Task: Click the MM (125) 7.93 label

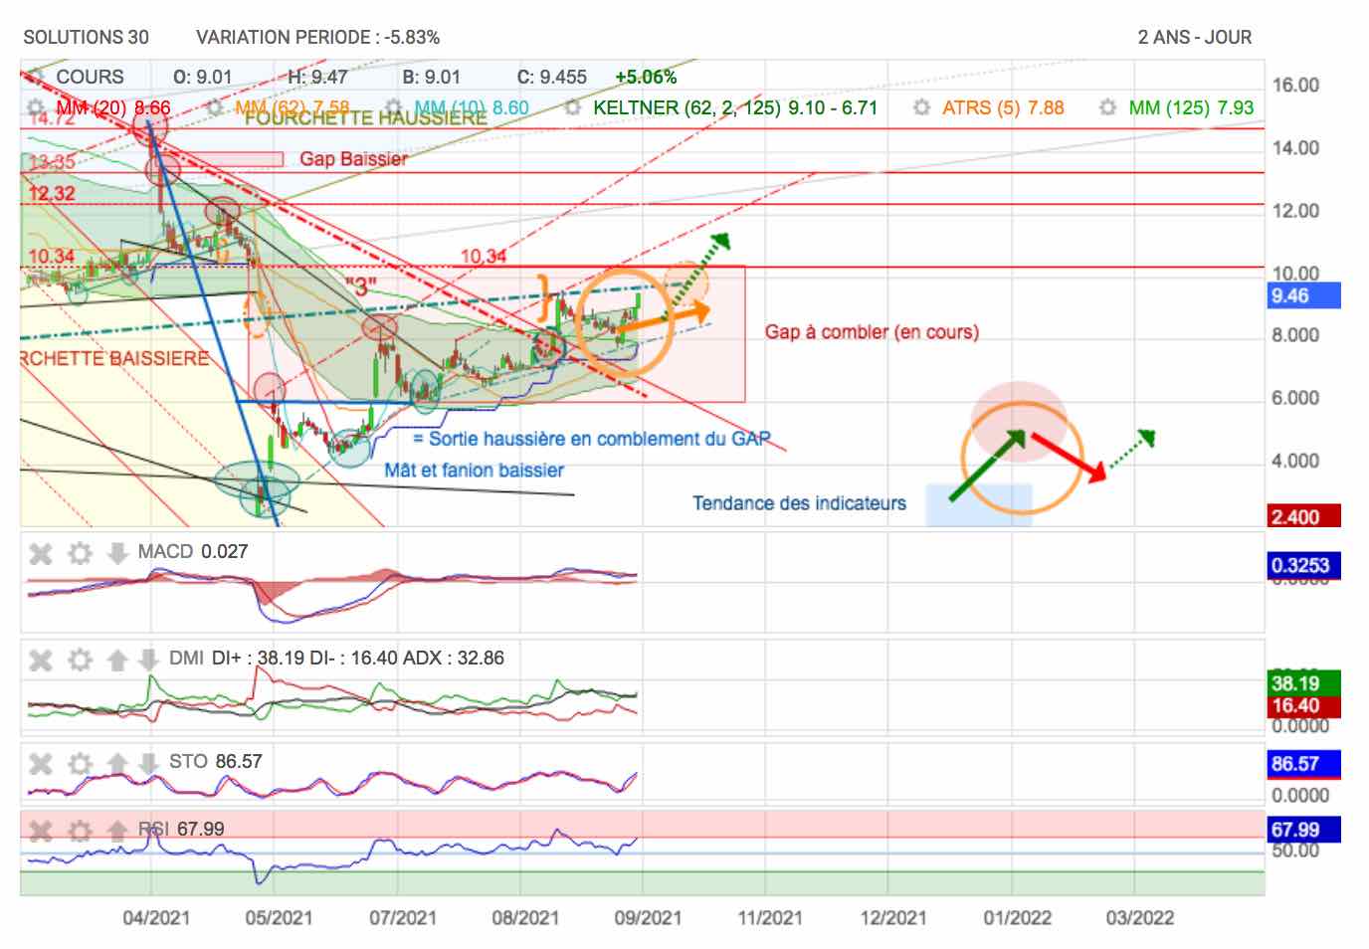Action: tap(1191, 107)
